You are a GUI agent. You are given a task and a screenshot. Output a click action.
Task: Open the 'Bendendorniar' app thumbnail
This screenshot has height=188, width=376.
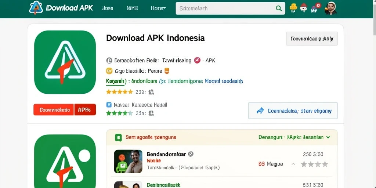(128, 162)
